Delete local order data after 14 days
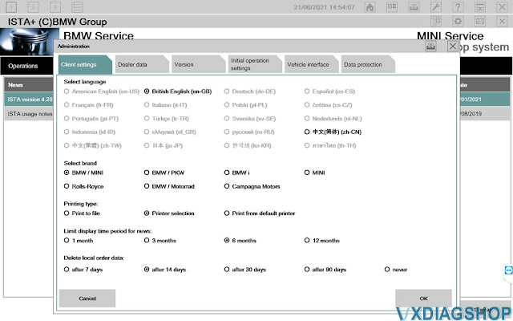This screenshot has width=513, height=321. point(165,270)
